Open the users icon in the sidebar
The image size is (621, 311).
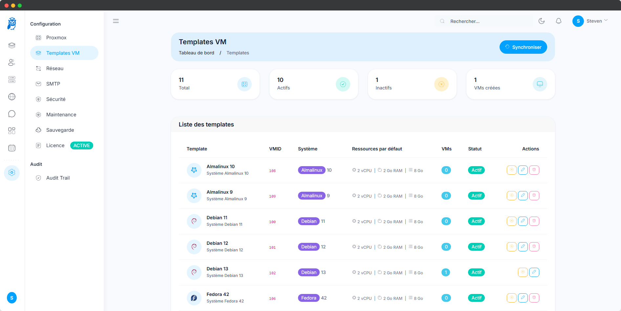12,63
